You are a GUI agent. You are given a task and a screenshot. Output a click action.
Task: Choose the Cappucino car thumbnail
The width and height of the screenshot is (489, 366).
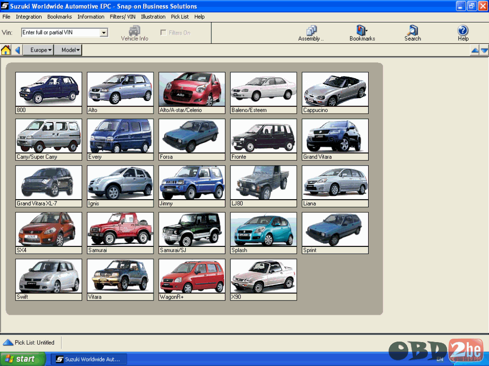[x=335, y=93]
